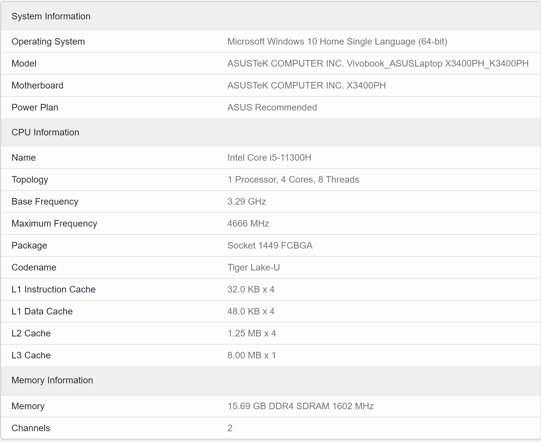Select the Vivobook_ASUSLaptop X3400PH_K3400PH model value
This screenshot has width=541, height=442.
click(378, 64)
